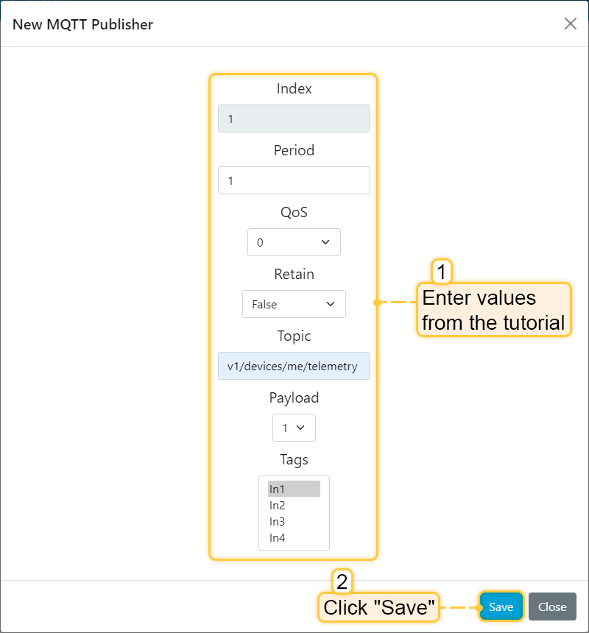Select In2 in the Tags list
This screenshot has height=633, width=589.
pos(294,506)
